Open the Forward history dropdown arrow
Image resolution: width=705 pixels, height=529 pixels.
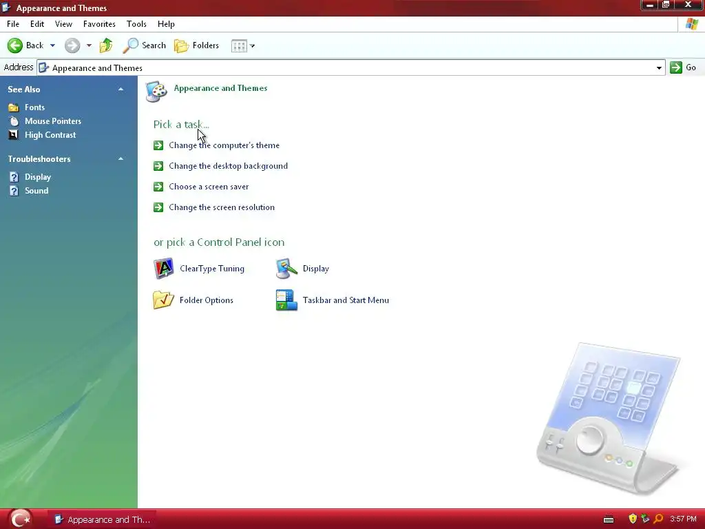pos(89,45)
